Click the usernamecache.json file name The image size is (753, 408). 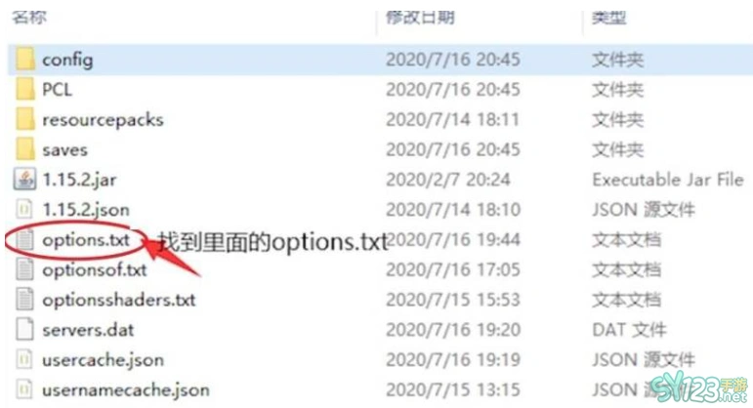tap(126, 389)
